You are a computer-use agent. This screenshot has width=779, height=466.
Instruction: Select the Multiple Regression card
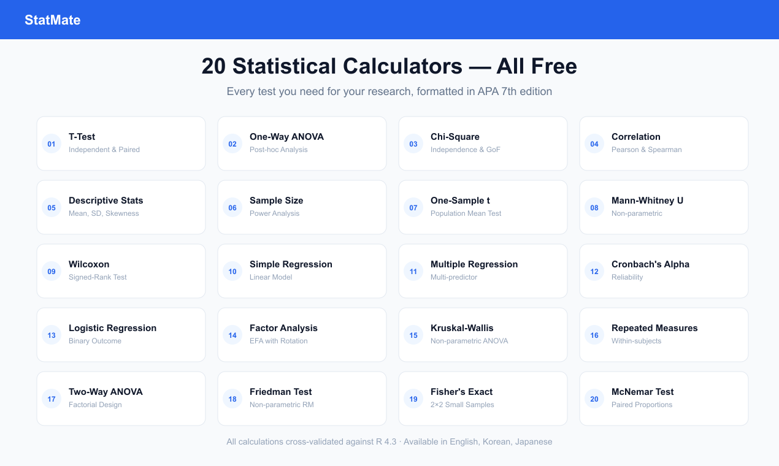click(x=483, y=271)
